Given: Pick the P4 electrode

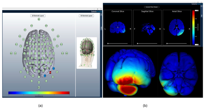Looking at the screenshot, I should tap(45, 63).
